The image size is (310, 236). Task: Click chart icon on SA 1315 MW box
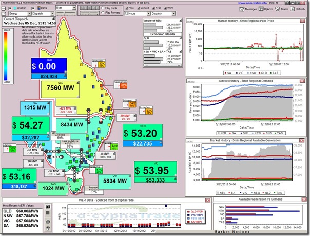(x=48, y=103)
